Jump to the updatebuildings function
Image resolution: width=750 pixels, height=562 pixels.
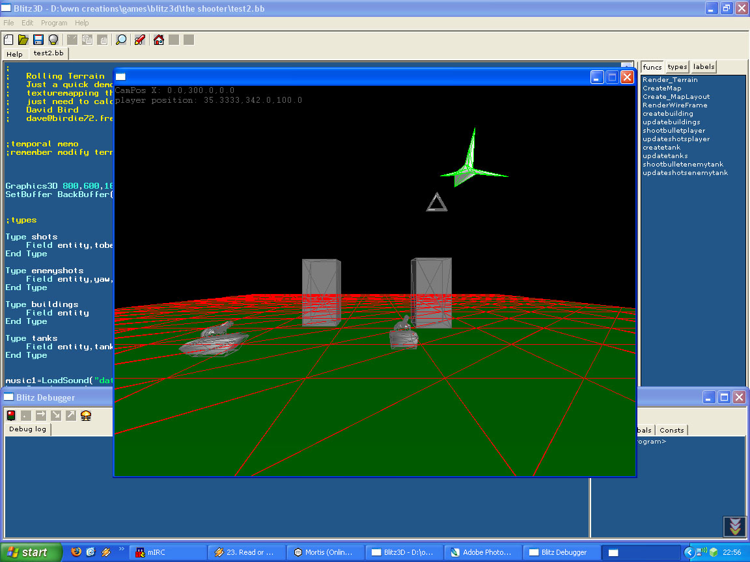[672, 122]
